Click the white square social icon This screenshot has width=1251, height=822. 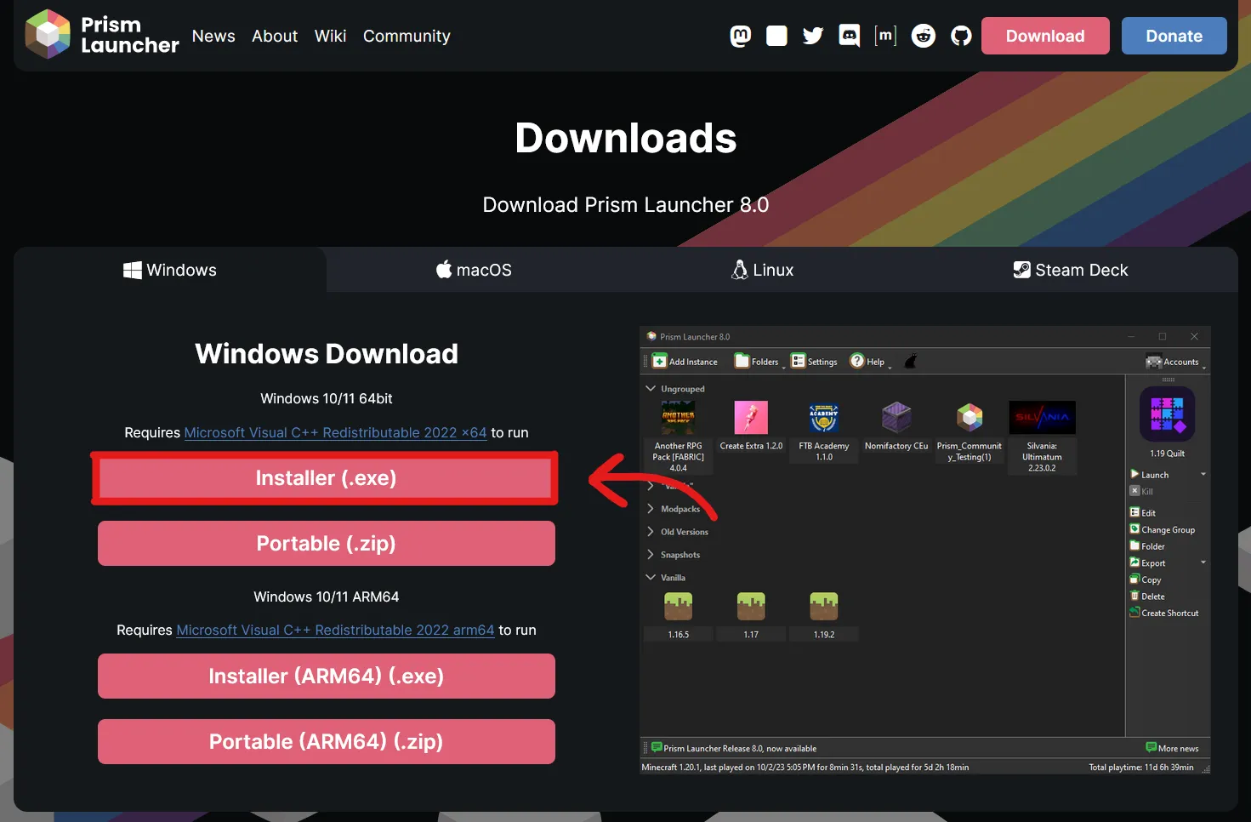(776, 36)
